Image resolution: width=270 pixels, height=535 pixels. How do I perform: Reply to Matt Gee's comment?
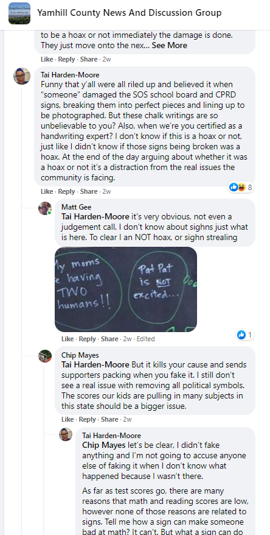click(87, 339)
